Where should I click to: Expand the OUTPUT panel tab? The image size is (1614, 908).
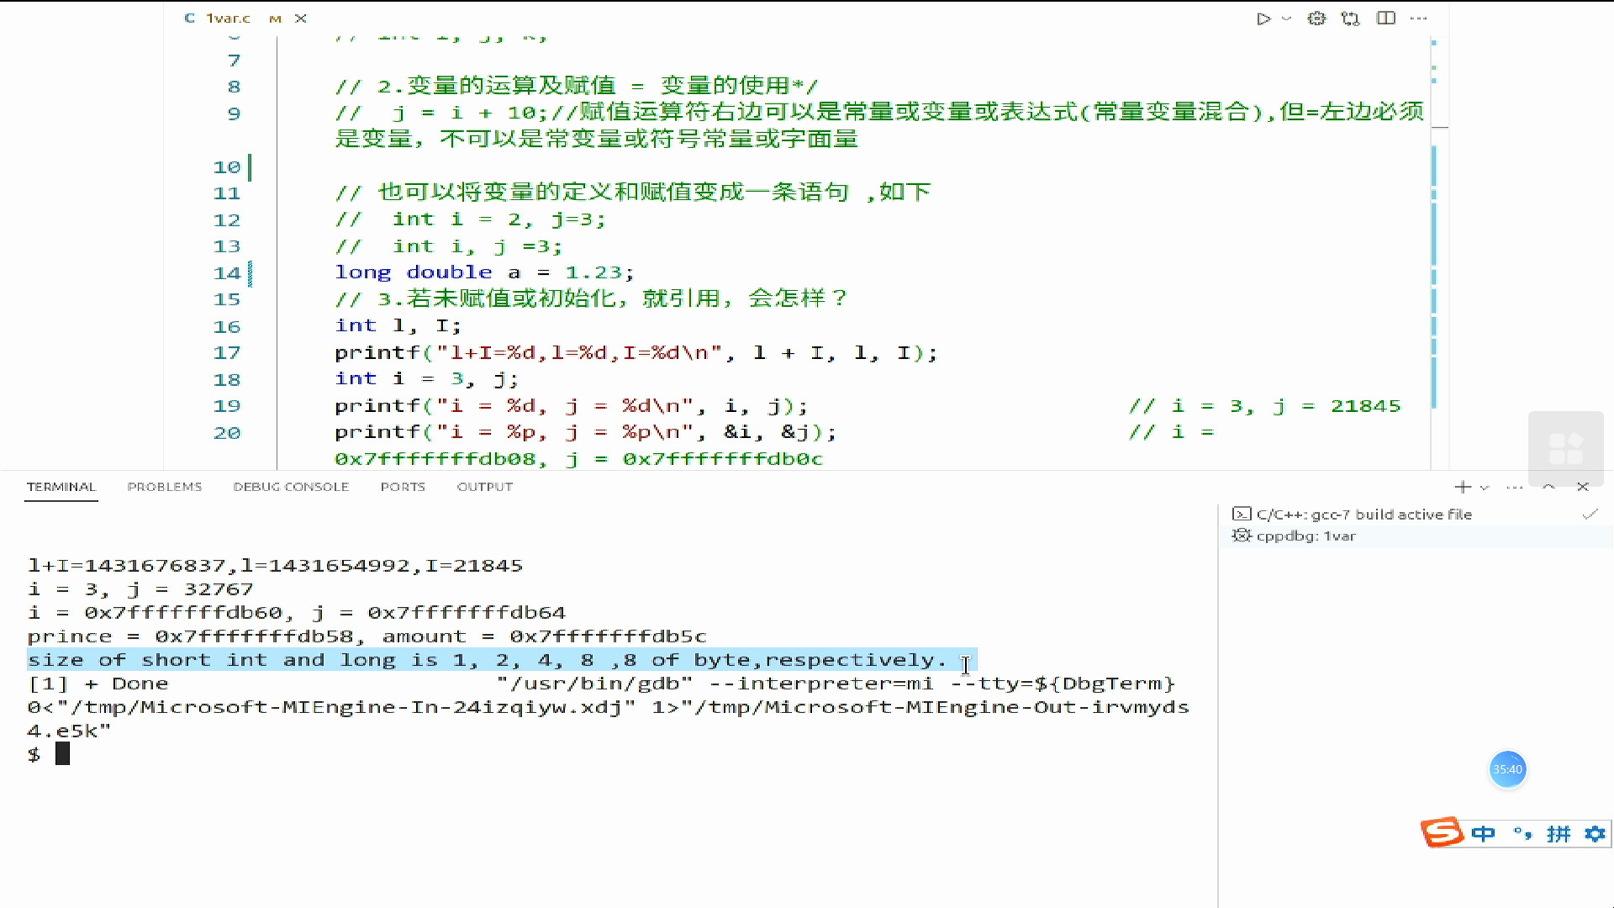coord(484,486)
